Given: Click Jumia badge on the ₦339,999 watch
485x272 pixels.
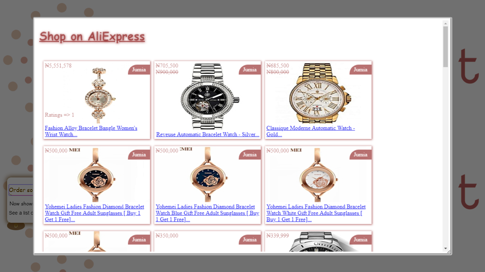Looking at the screenshot, I should click(360, 240).
